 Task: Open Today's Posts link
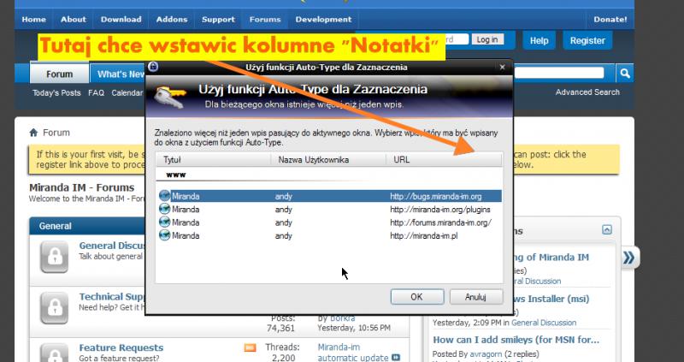[x=56, y=93]
